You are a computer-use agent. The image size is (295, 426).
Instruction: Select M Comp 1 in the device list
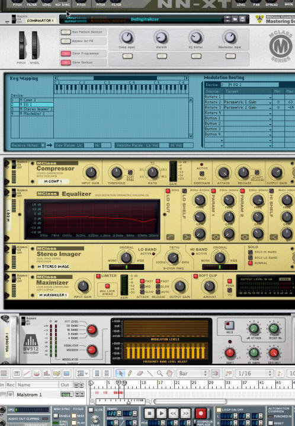pos(32,100)
